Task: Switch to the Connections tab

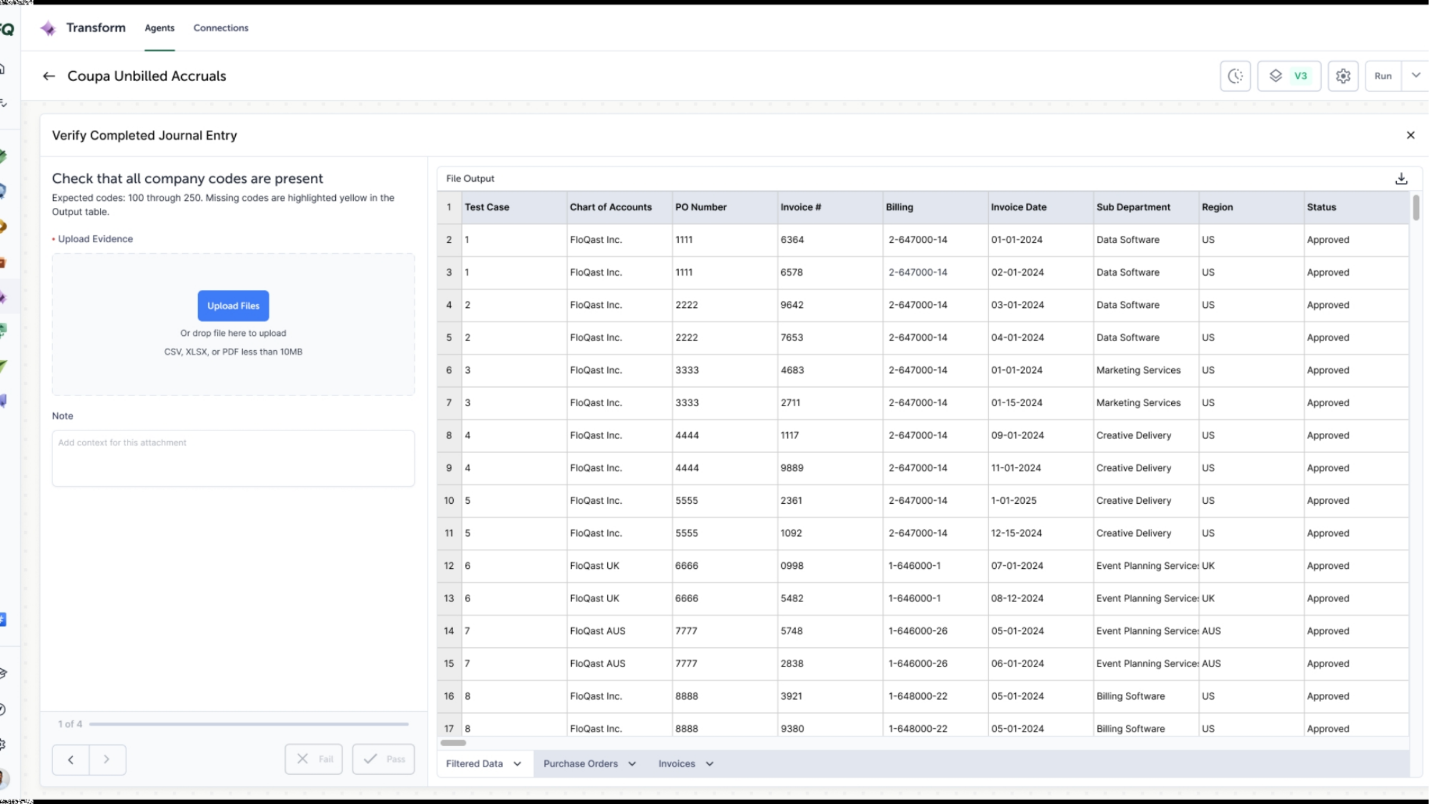Action: (221, 28)
